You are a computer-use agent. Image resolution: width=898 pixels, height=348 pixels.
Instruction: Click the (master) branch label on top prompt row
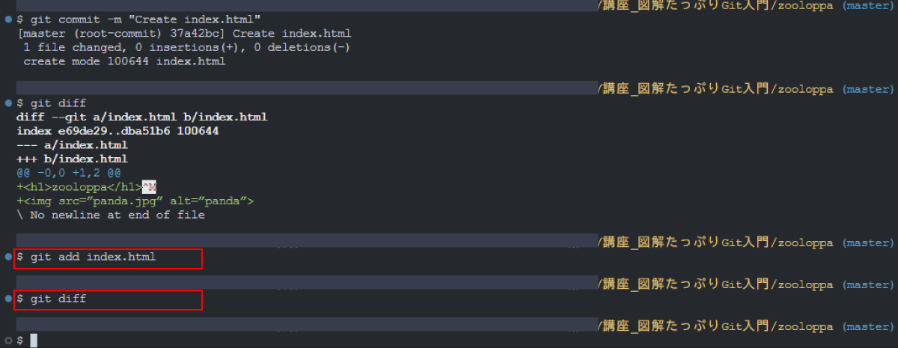click(868, 5)
